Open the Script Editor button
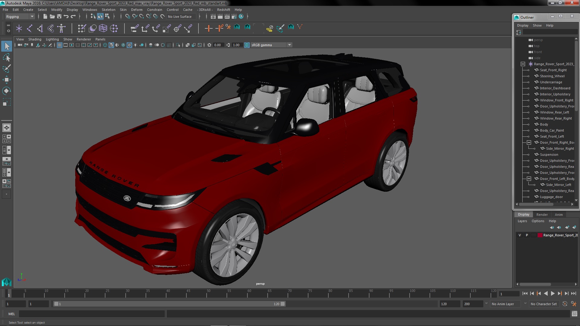 point(574,314)
